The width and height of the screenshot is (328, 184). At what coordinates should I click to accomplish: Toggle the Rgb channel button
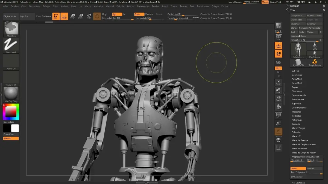pos(117,14)
